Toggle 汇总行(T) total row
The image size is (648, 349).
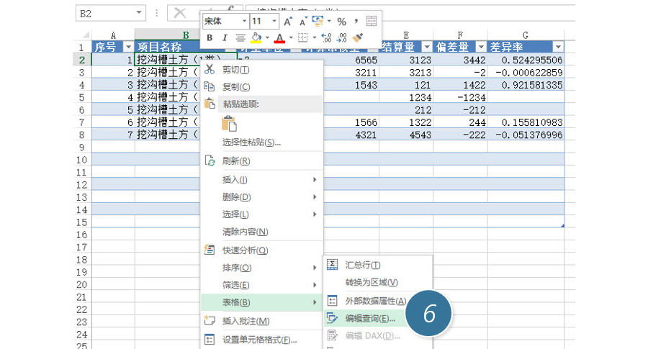378,265
